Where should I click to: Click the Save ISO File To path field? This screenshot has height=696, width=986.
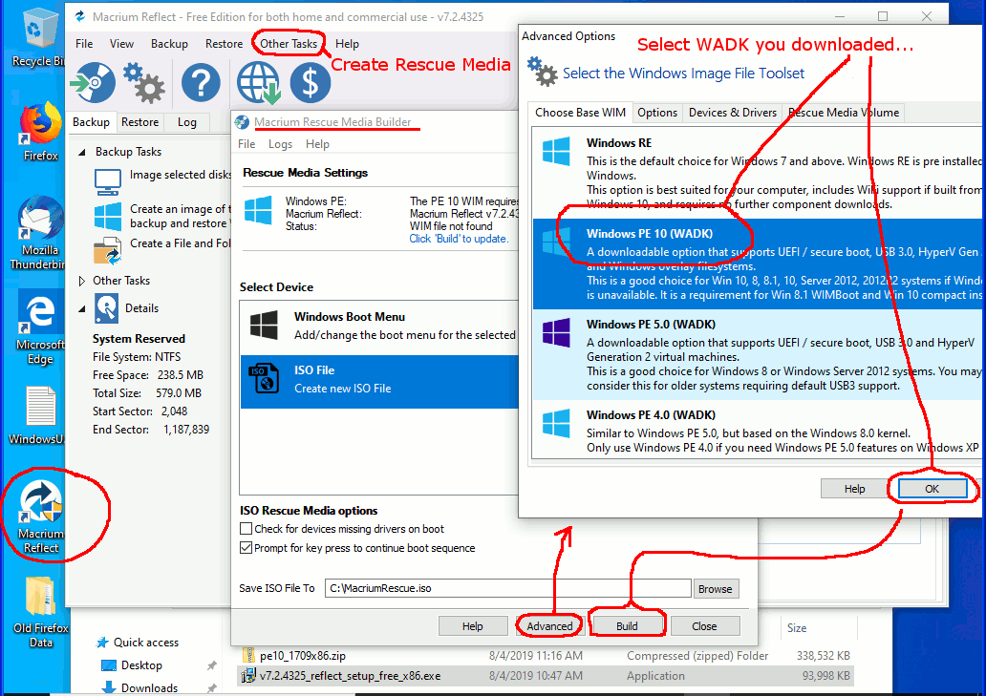[507, 588]
